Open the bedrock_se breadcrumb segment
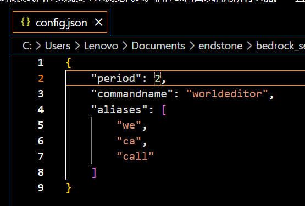The image size is (305, 206). (x=280, y=46)
